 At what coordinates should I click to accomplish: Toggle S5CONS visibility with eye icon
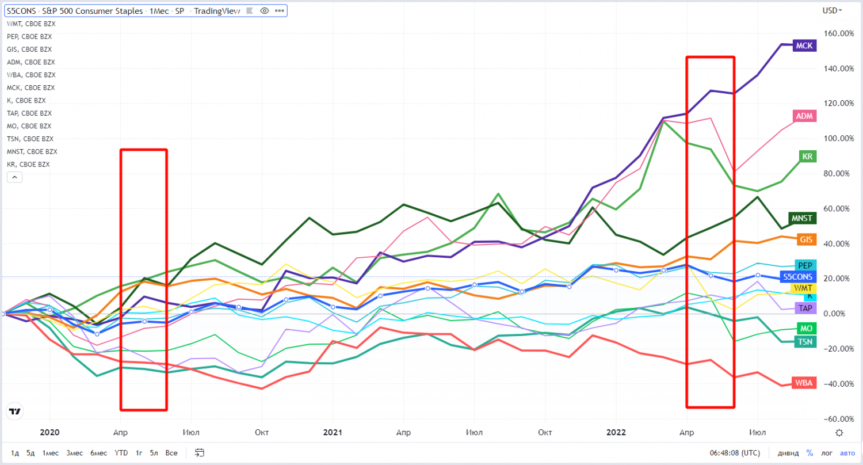coord(265,10)
